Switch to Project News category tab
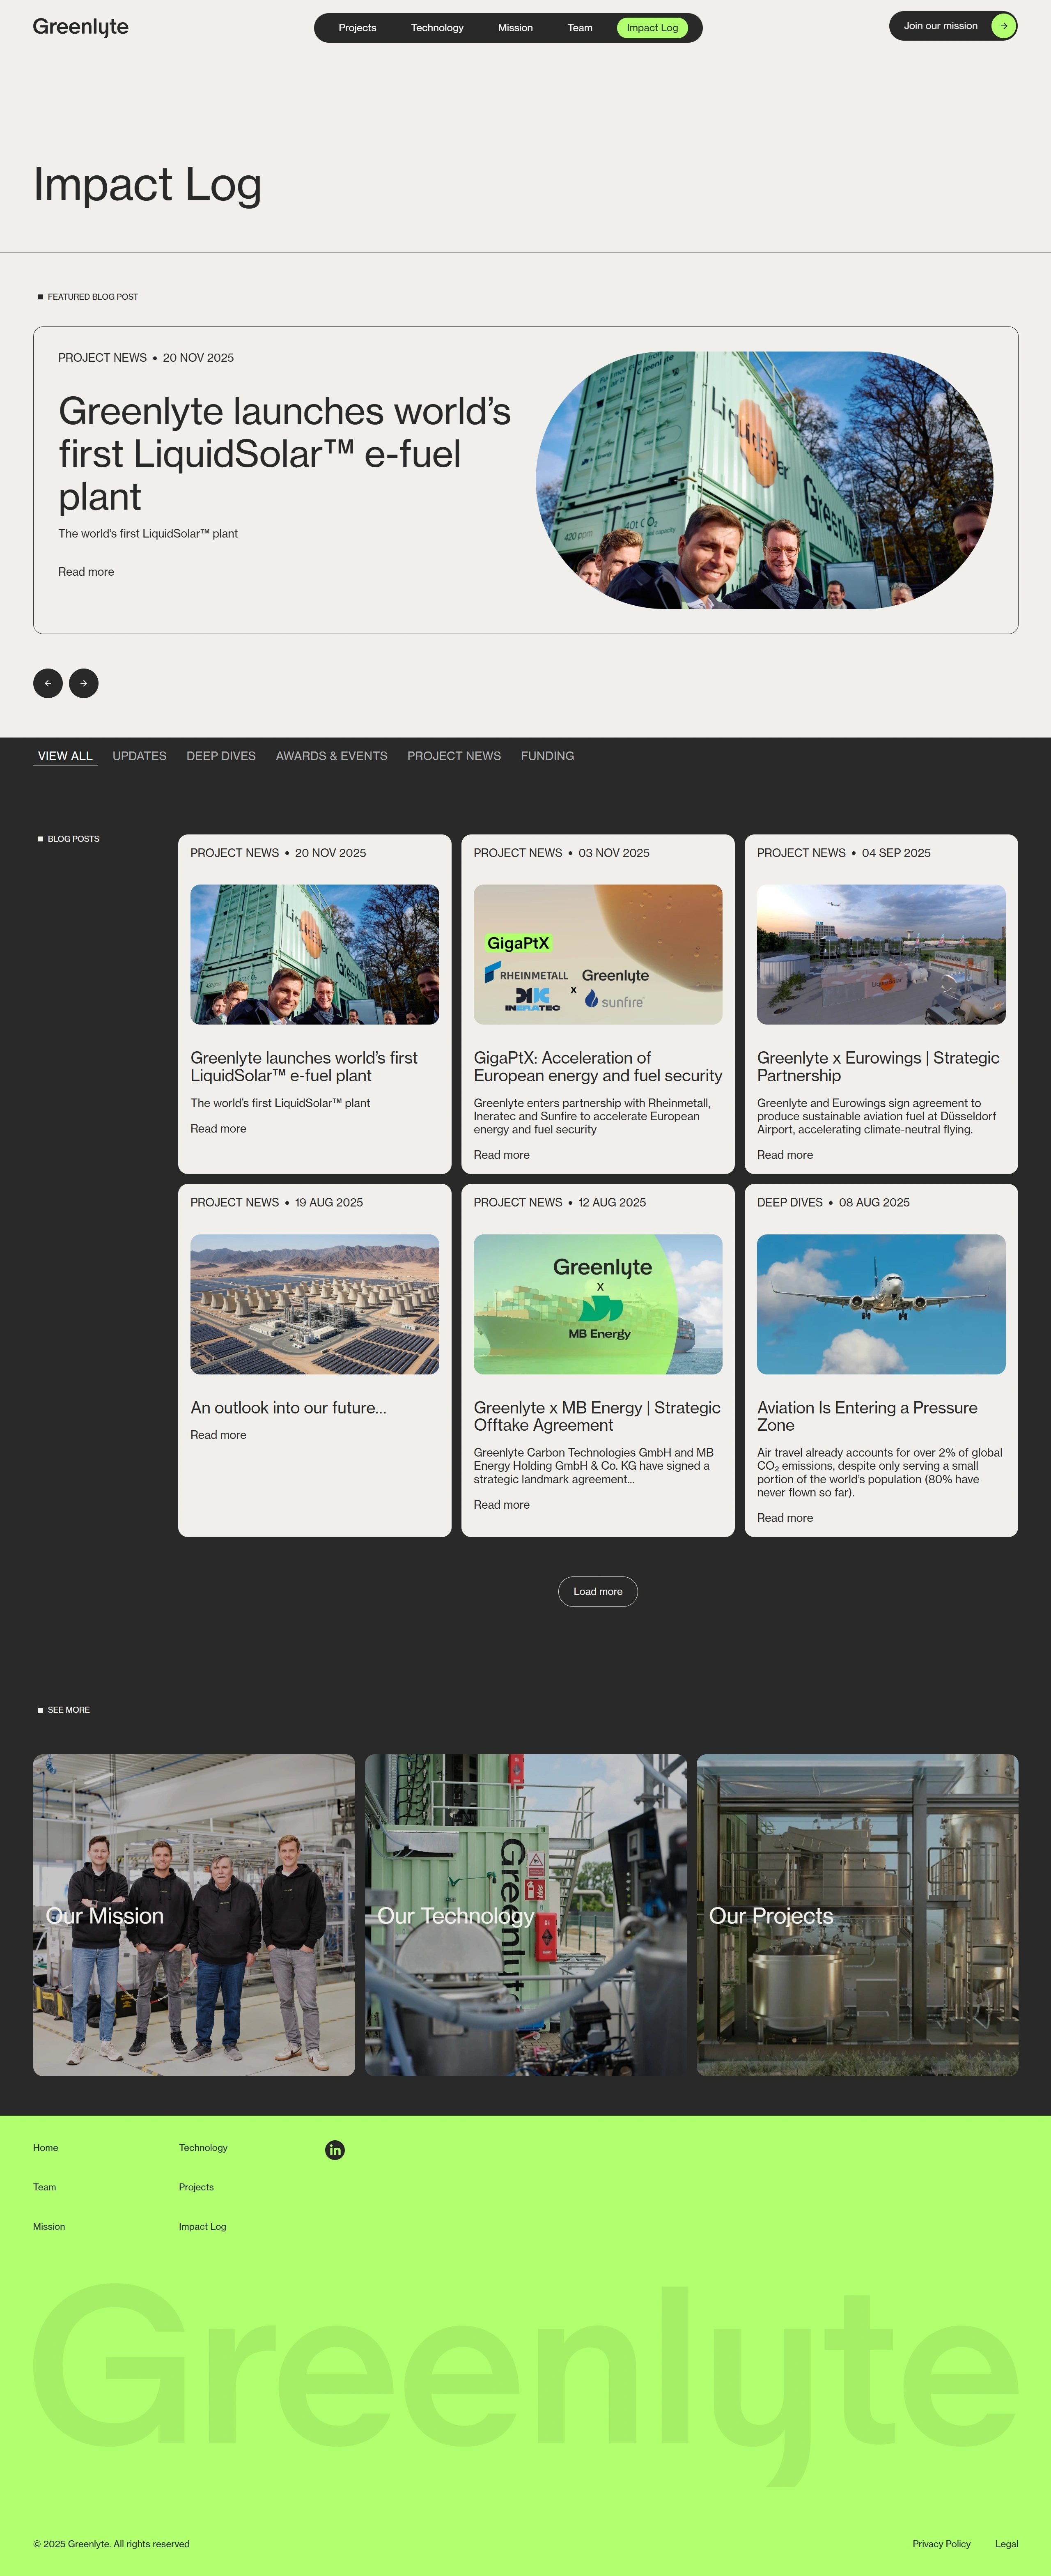 coord(454,756)
